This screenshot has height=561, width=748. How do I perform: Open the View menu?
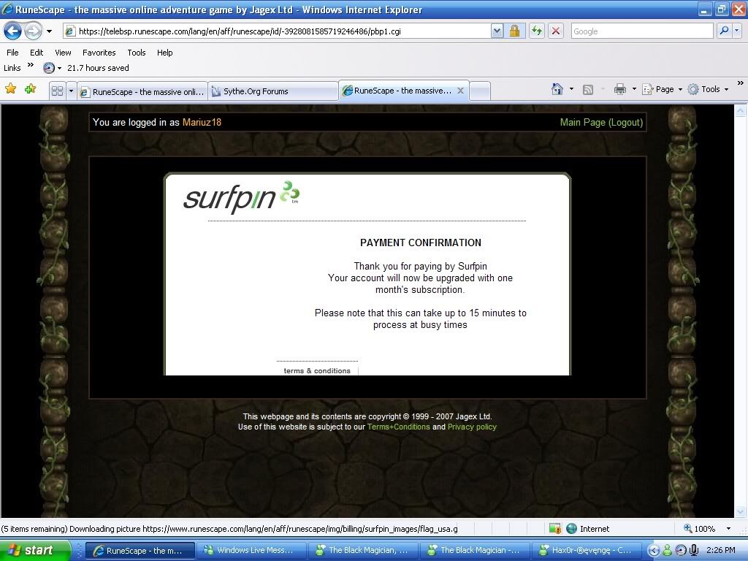(63, 53)
